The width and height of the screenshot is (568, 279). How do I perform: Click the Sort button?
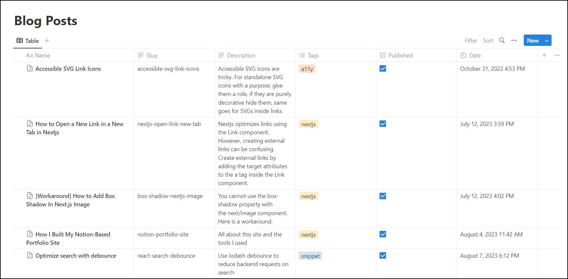(x=488, y=40)
